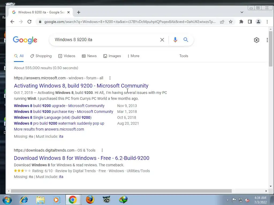This screenshot has height=205, width=274.
Task: Switch to the Images tab
Action: tap(112, 56)
